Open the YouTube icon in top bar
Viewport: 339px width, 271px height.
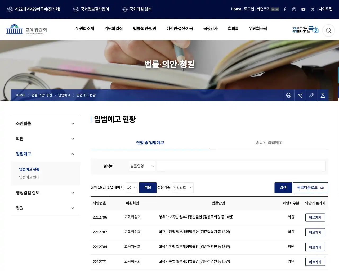303,9
